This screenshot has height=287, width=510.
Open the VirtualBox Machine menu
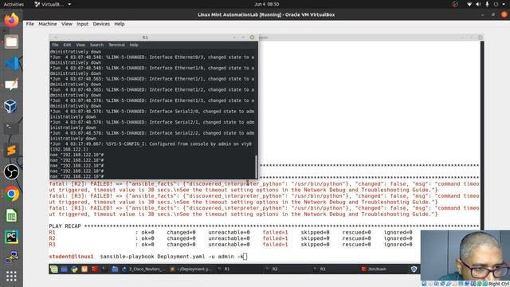tap(48, 24)
